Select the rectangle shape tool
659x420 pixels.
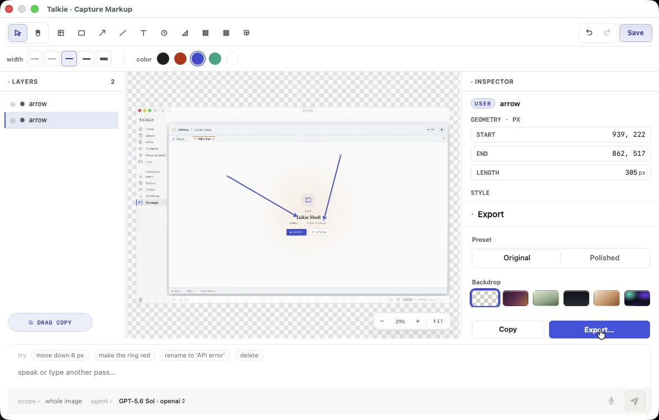[x=82, y=33]
